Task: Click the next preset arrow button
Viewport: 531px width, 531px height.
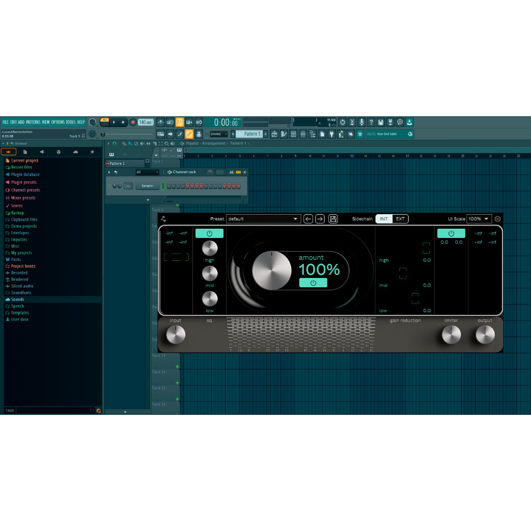Action: [320, 218]
